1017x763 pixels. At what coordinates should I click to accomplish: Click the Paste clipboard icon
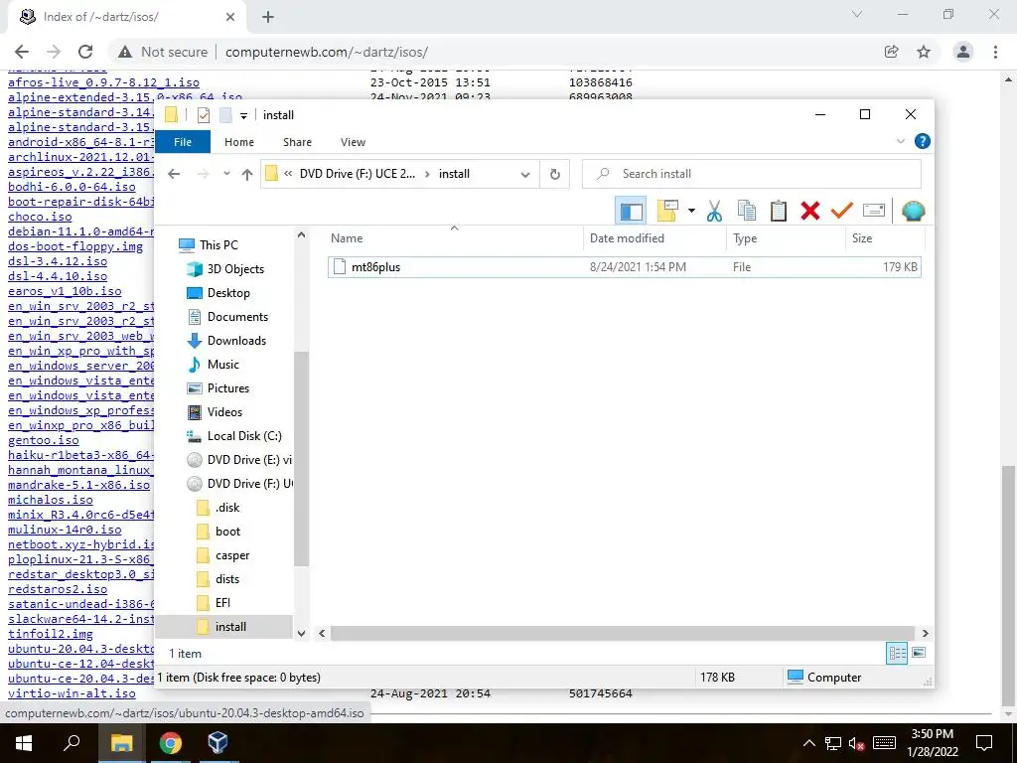pyautogui.click(x=779, y=211)
